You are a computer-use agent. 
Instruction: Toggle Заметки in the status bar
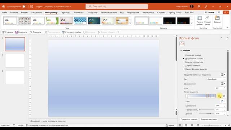pyautogui.click(x=170, y=125)
